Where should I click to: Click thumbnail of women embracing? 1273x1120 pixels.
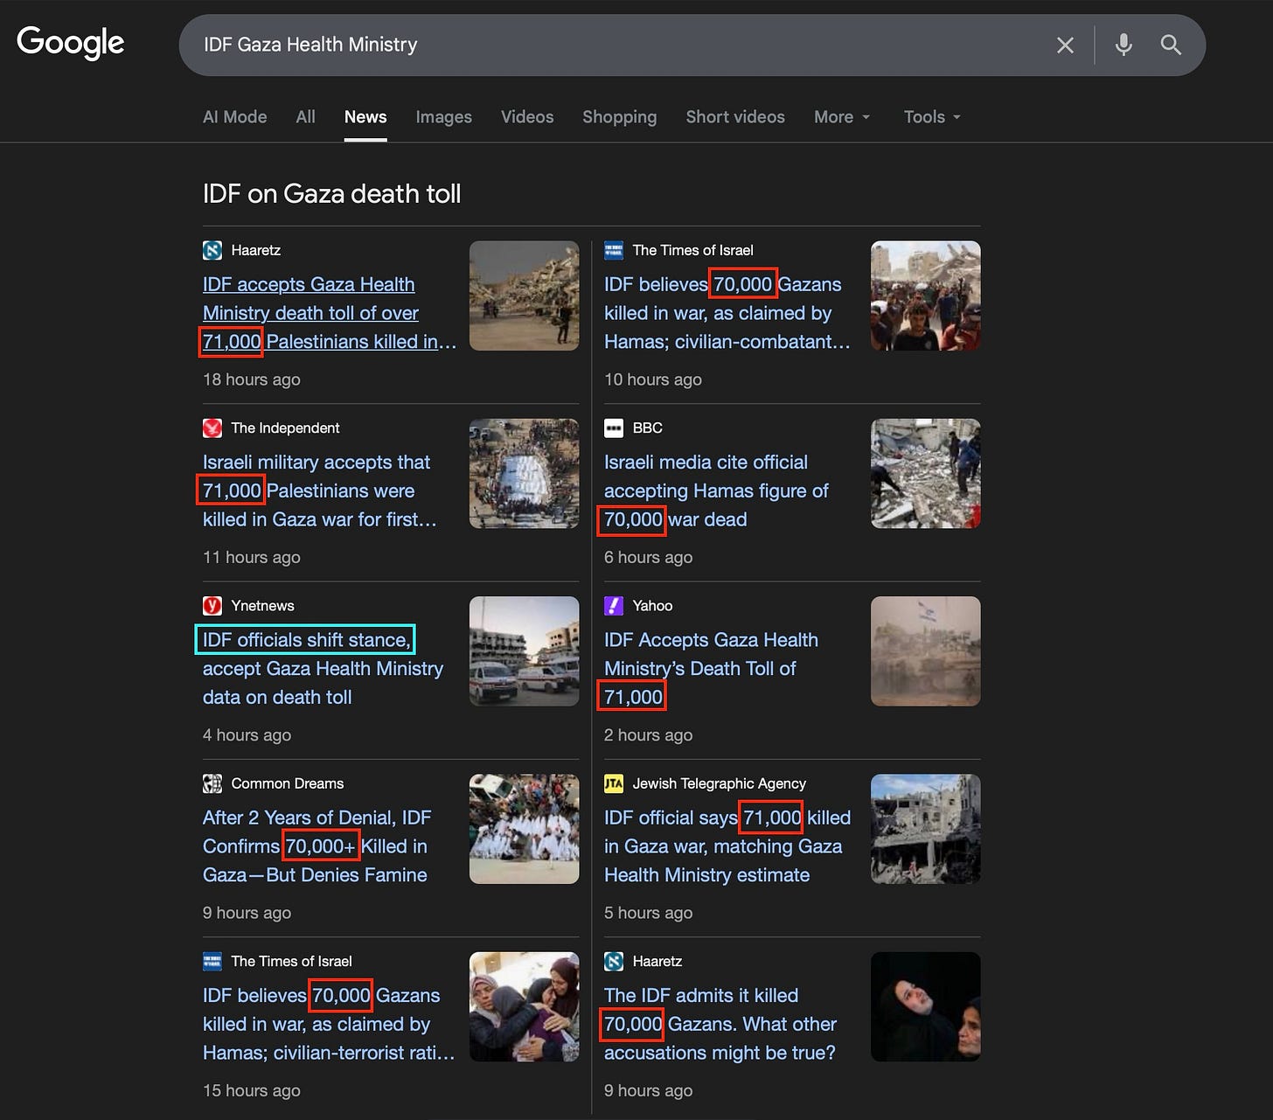point(525,1006)
